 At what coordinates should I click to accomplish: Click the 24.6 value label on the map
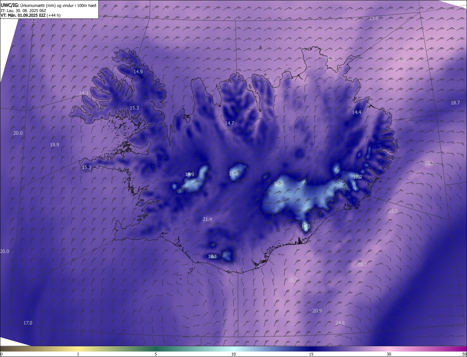[x=340, y=323]
